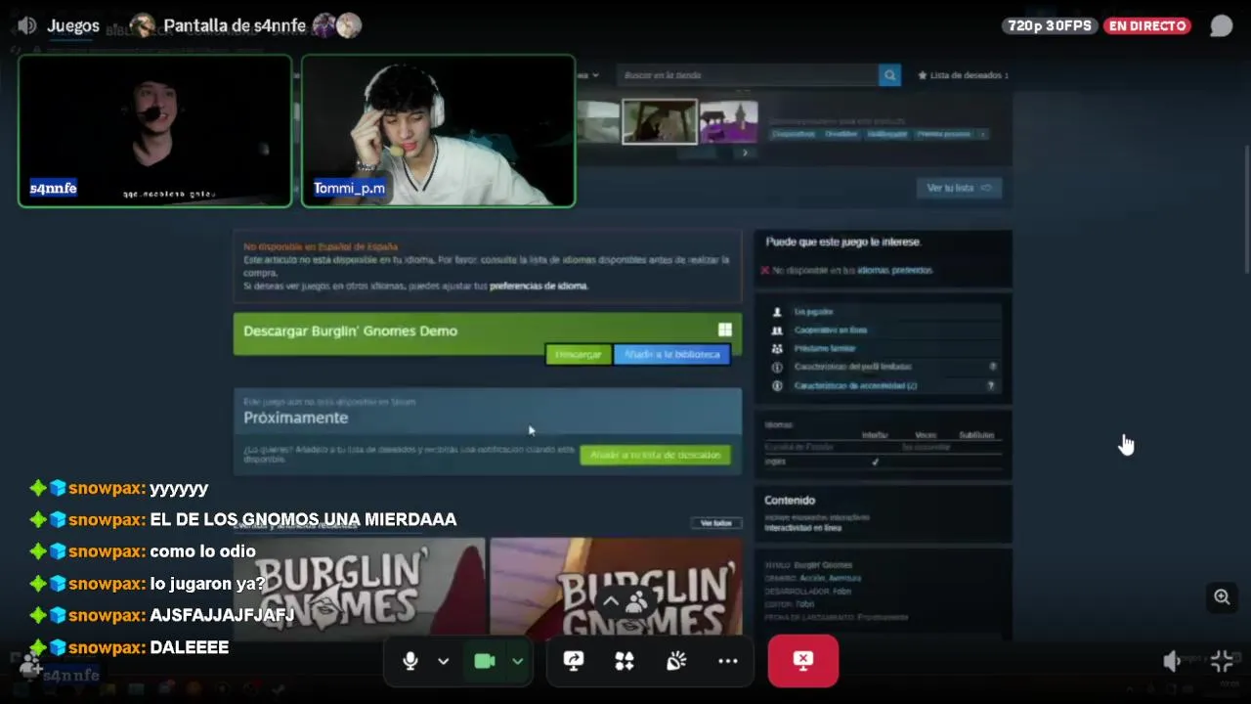
Task: Expand the participants chevron above call controls
Action: [x=610, y=601]
